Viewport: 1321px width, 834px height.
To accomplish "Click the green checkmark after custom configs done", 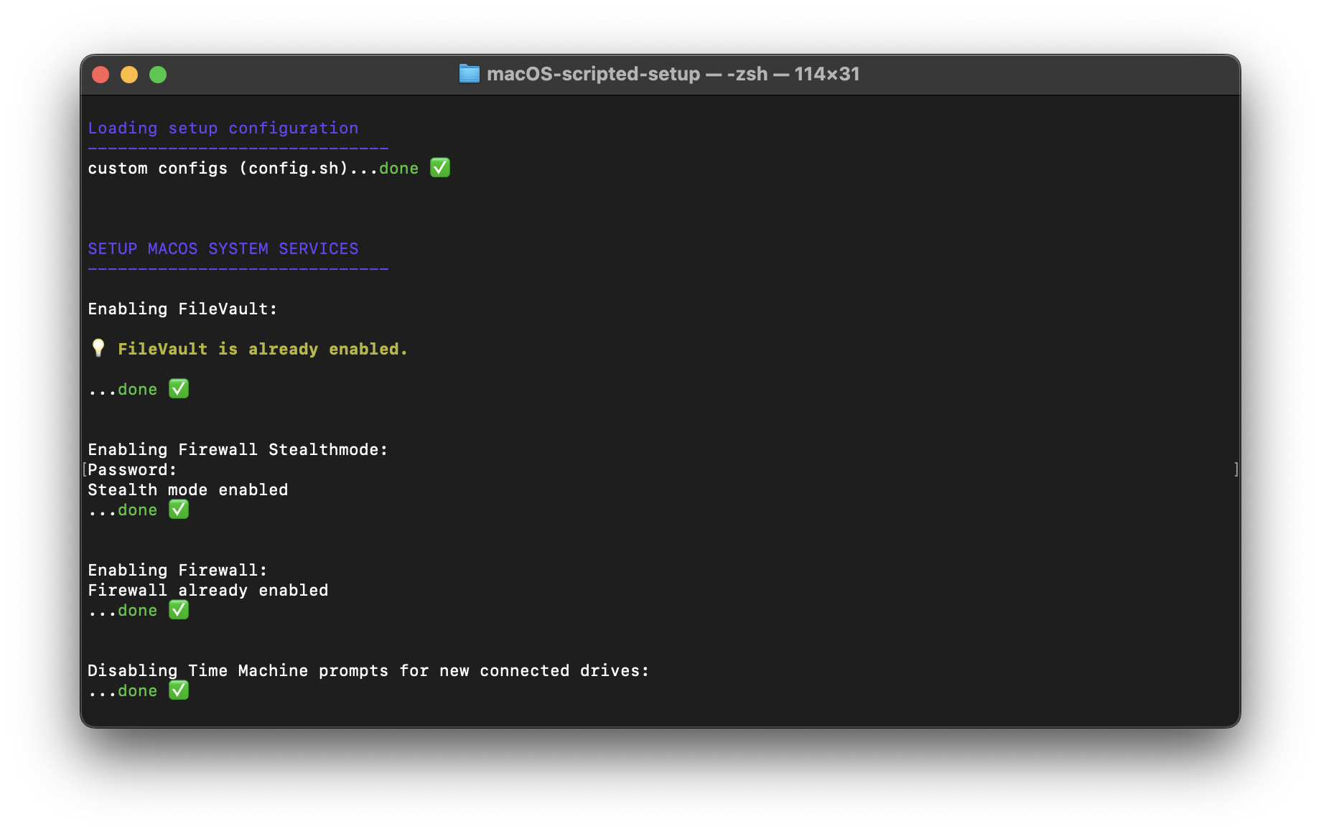I will click(x=439, y=168).
